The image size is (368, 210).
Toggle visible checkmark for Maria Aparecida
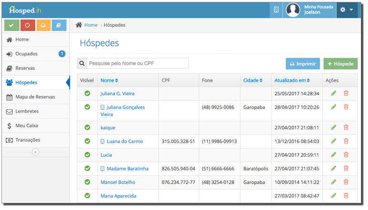pyautogui.click(x=87, y=196)
